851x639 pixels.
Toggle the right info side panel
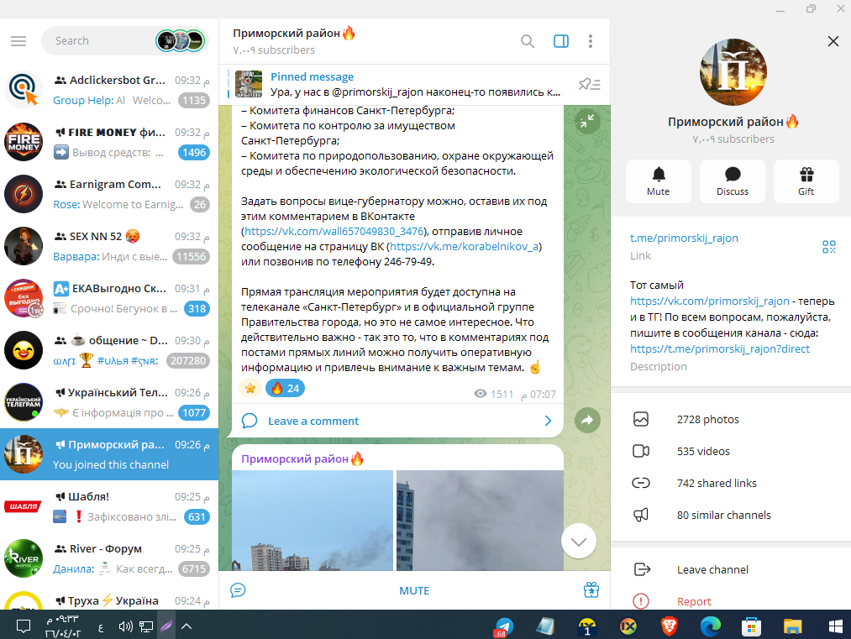coord(560,41)
